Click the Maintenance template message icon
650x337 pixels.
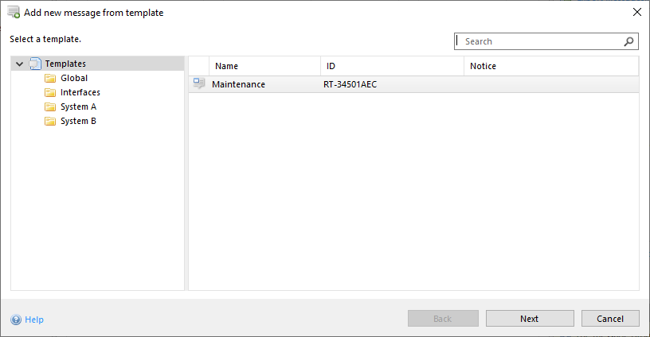(x=199, y=84)
